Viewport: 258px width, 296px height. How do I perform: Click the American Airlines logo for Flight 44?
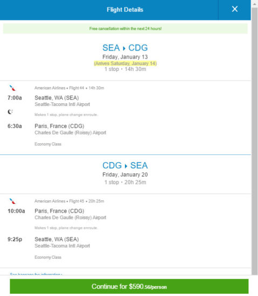pyautogui.click(x=12, y=88)
